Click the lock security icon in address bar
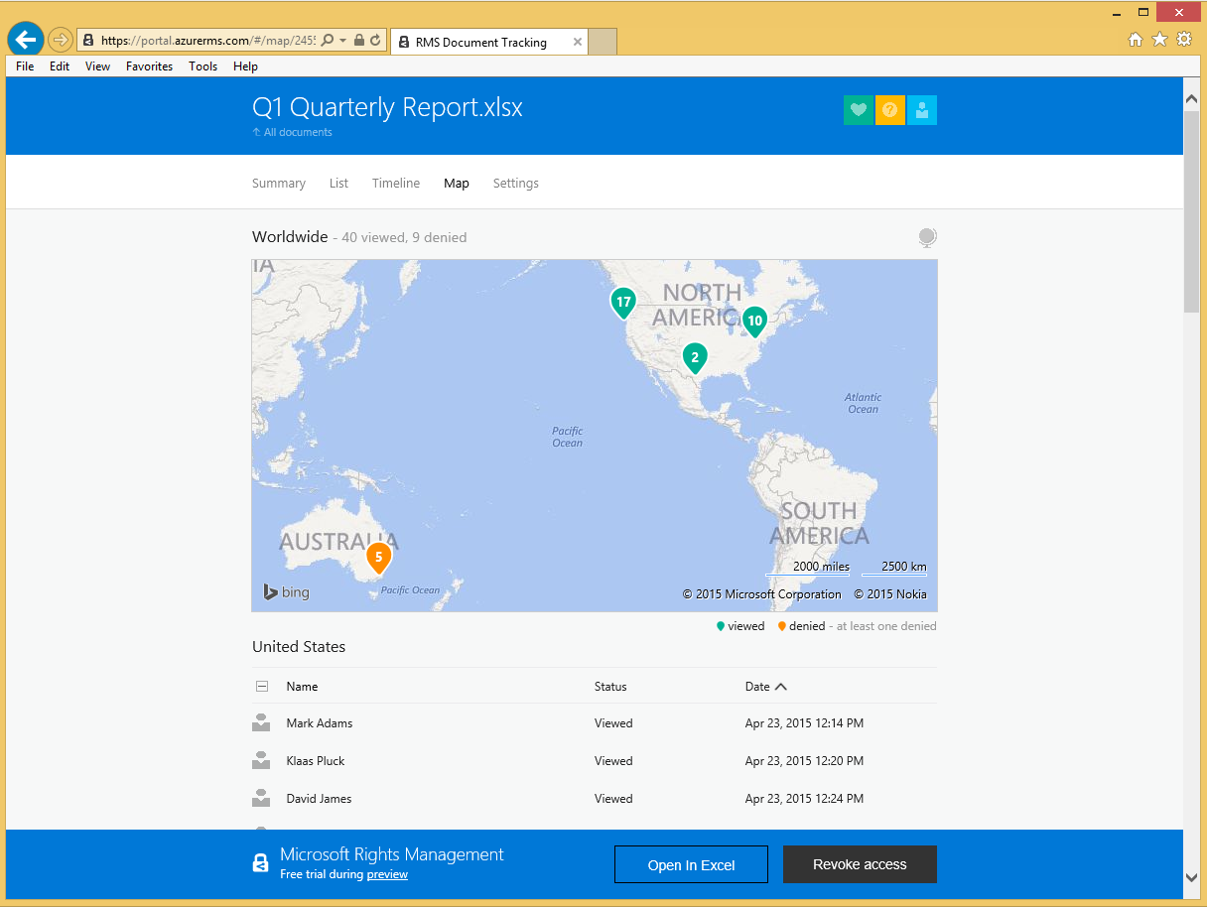 point(359,41)
